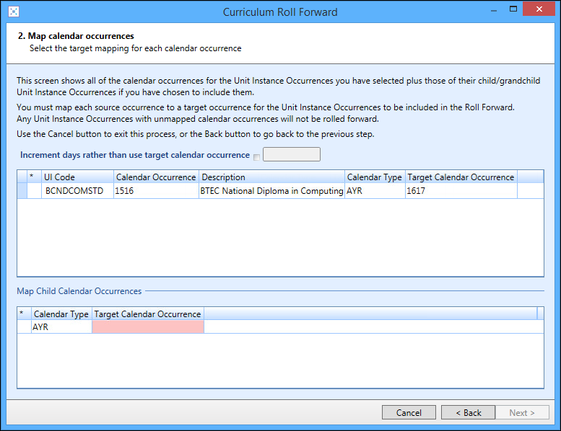Click Calendar Type header in child grid
This screenshot has height=431, width=561.
pos(61,314)
